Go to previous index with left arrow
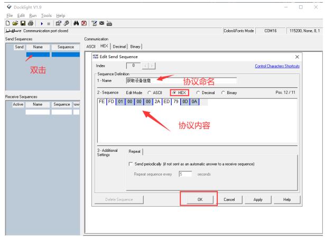 (x=145, y=66)
